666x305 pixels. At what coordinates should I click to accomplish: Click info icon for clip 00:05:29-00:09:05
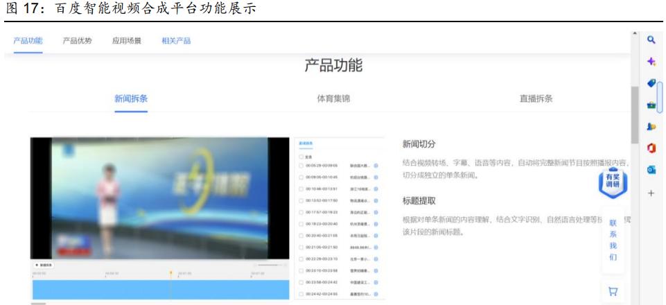tap(376, 166)
